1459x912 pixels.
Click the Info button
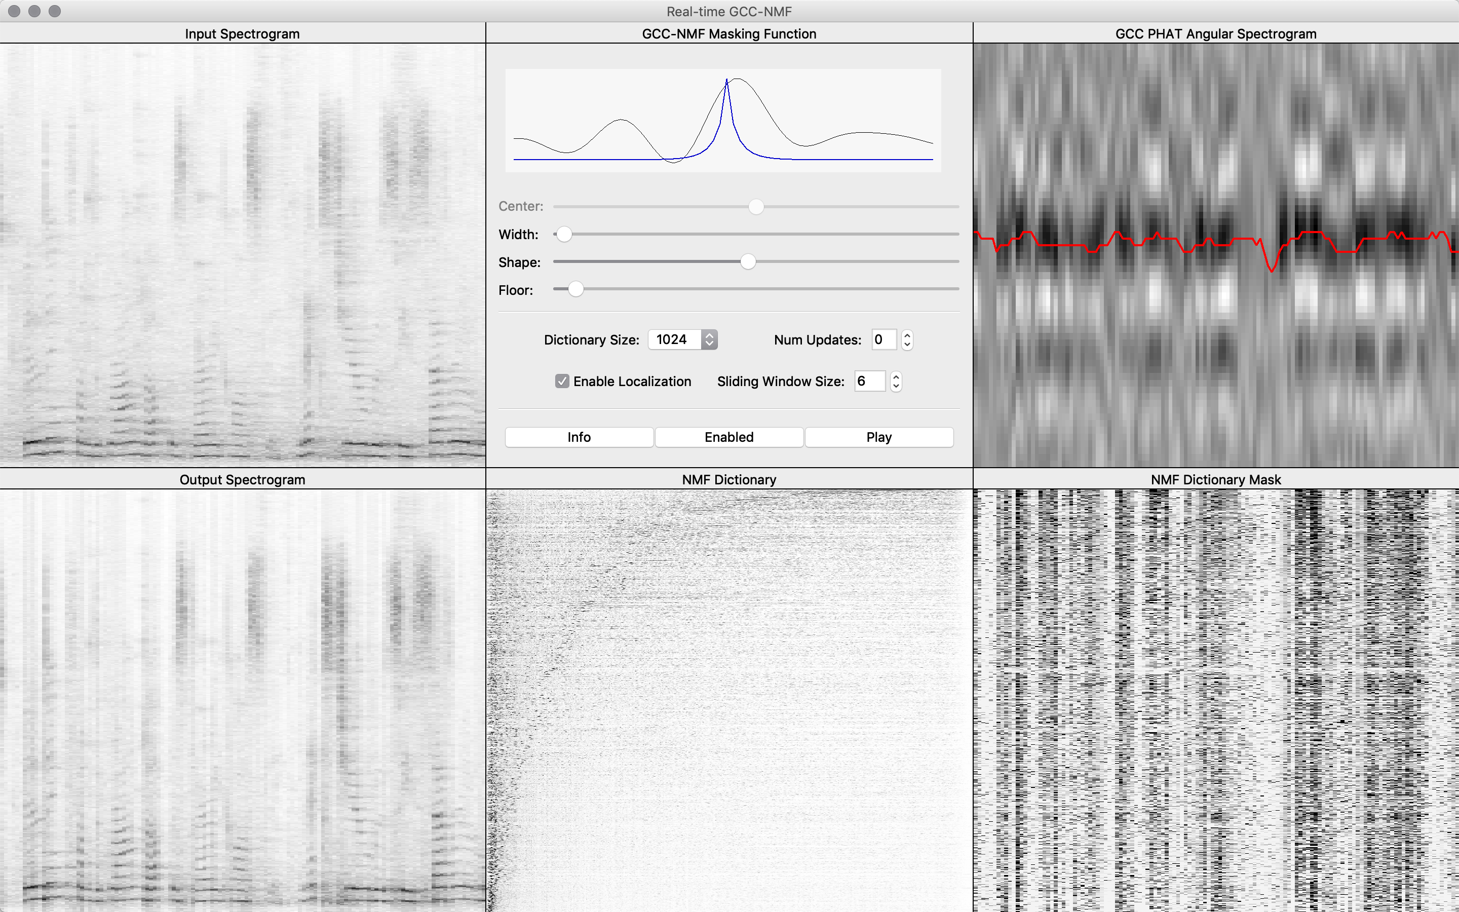click(x=579, y=437)
